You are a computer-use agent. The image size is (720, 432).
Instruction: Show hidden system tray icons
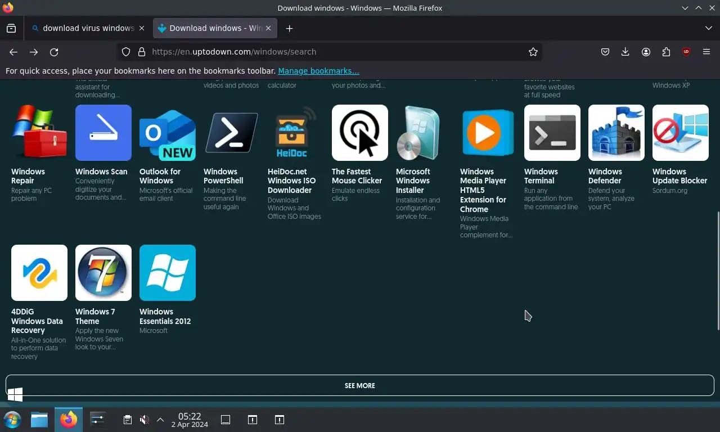(x=160, y=420)
